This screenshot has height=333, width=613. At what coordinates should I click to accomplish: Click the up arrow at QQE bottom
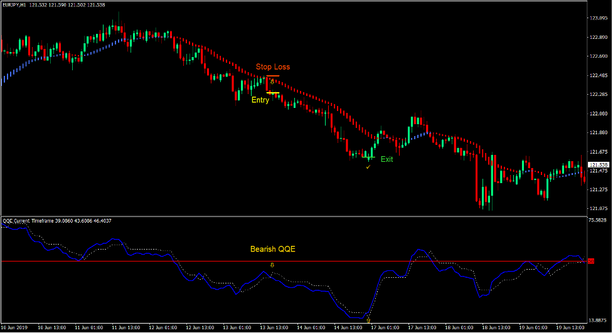click(x=368, y=320)
